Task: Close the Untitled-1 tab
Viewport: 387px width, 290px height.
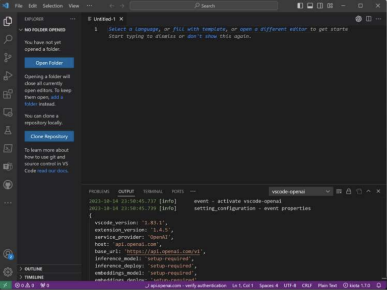Action: click(121, 19)
